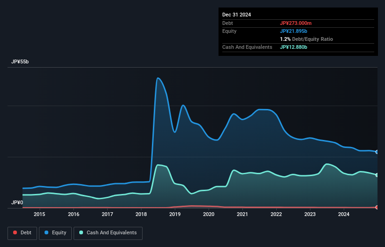Click the 2024 x-axis label
Viewport: 385px width, 247px height.
[344, 214]
